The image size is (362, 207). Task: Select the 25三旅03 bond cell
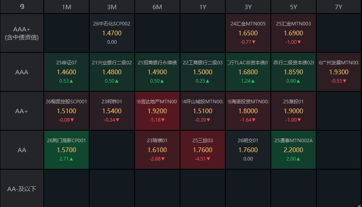pyautogui.click(x=202, y=150)
